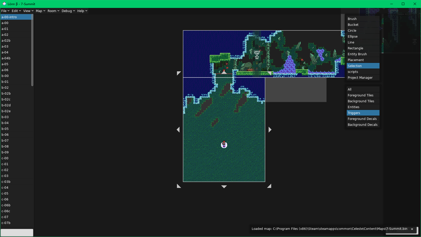Image resolution: width=421 pixels, height=237 pixels.
Task: Select the Brush tool
Action: (x=363, y=19)
